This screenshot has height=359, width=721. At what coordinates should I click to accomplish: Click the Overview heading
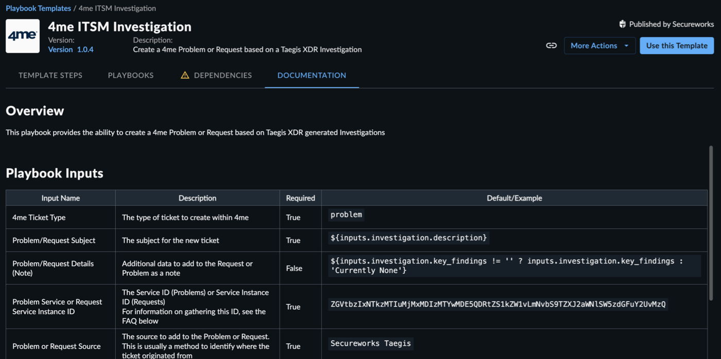35,111
